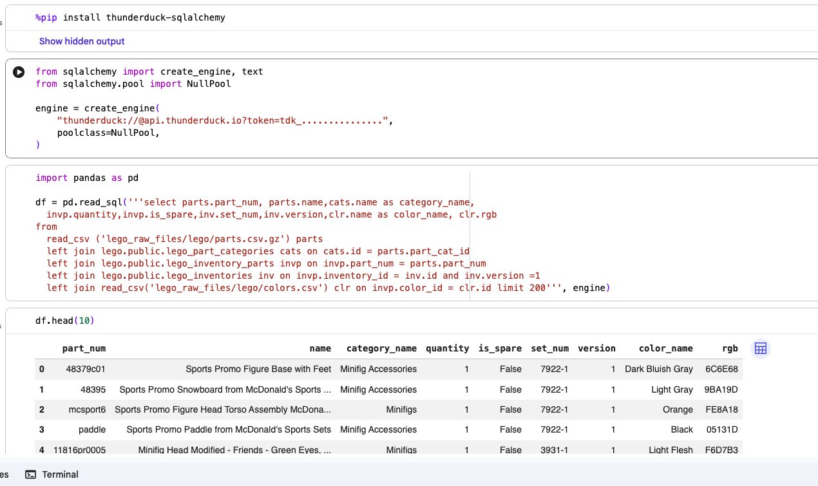Open the Terminal panel icon
Viewport: 818px width, 486px height.
31,474
